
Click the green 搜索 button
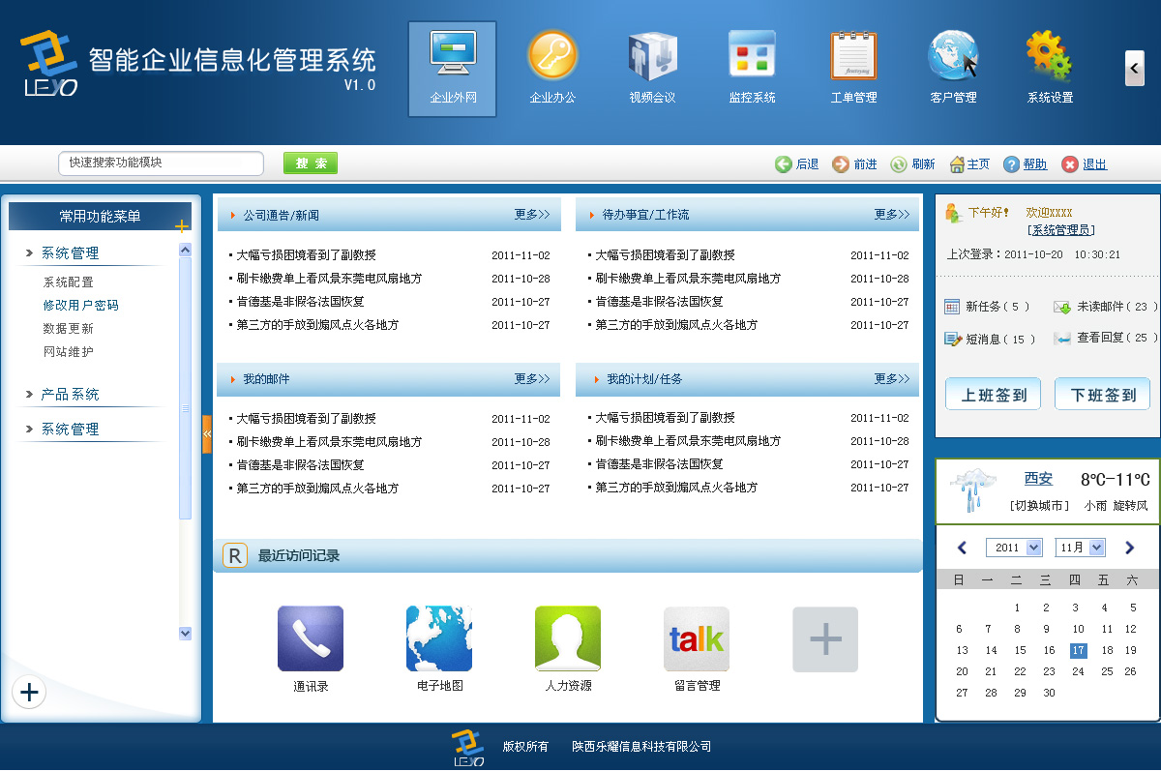click(311, 163)
